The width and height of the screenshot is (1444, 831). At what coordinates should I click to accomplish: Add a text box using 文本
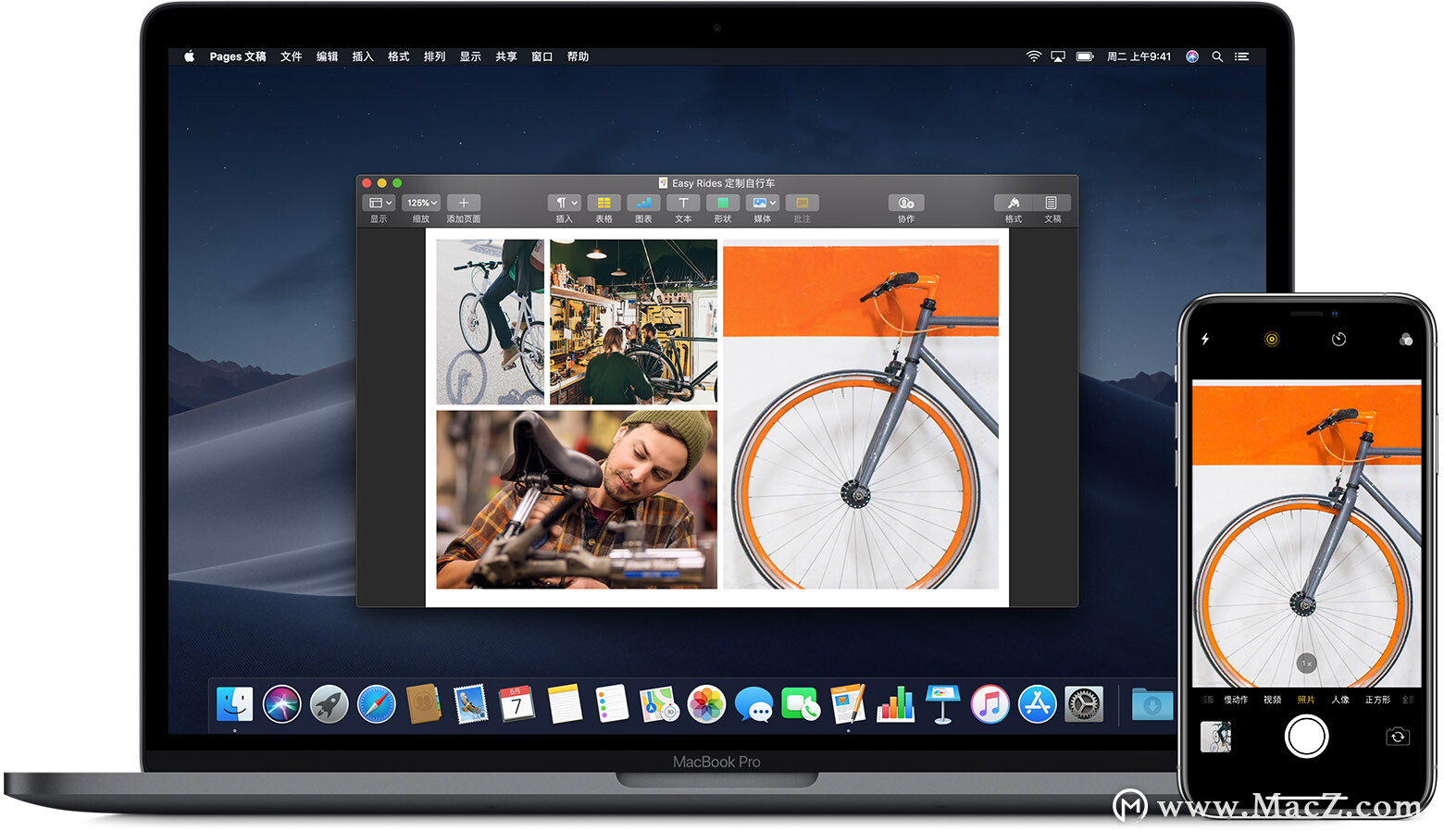(683, 203)
